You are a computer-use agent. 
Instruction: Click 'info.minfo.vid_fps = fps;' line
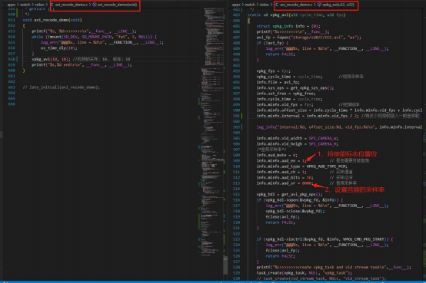[x=285, y=104]
